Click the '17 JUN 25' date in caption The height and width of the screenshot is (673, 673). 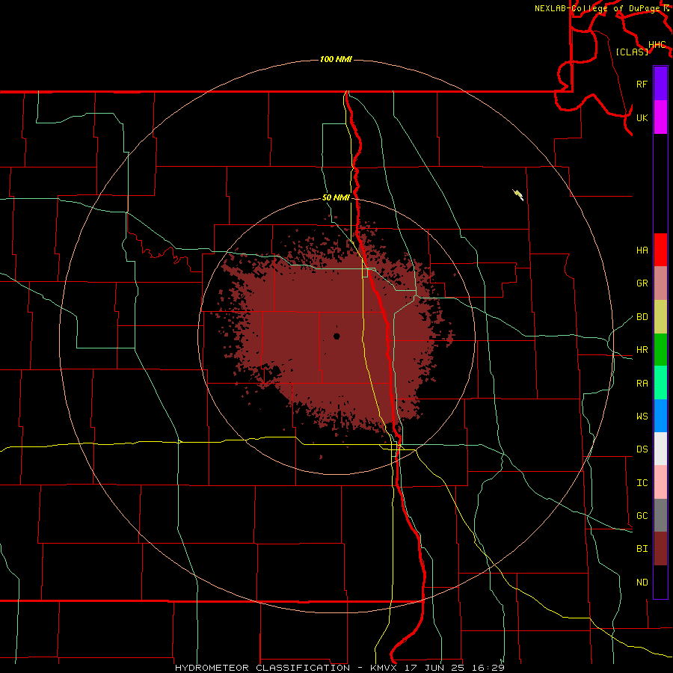tap(434, 668)
